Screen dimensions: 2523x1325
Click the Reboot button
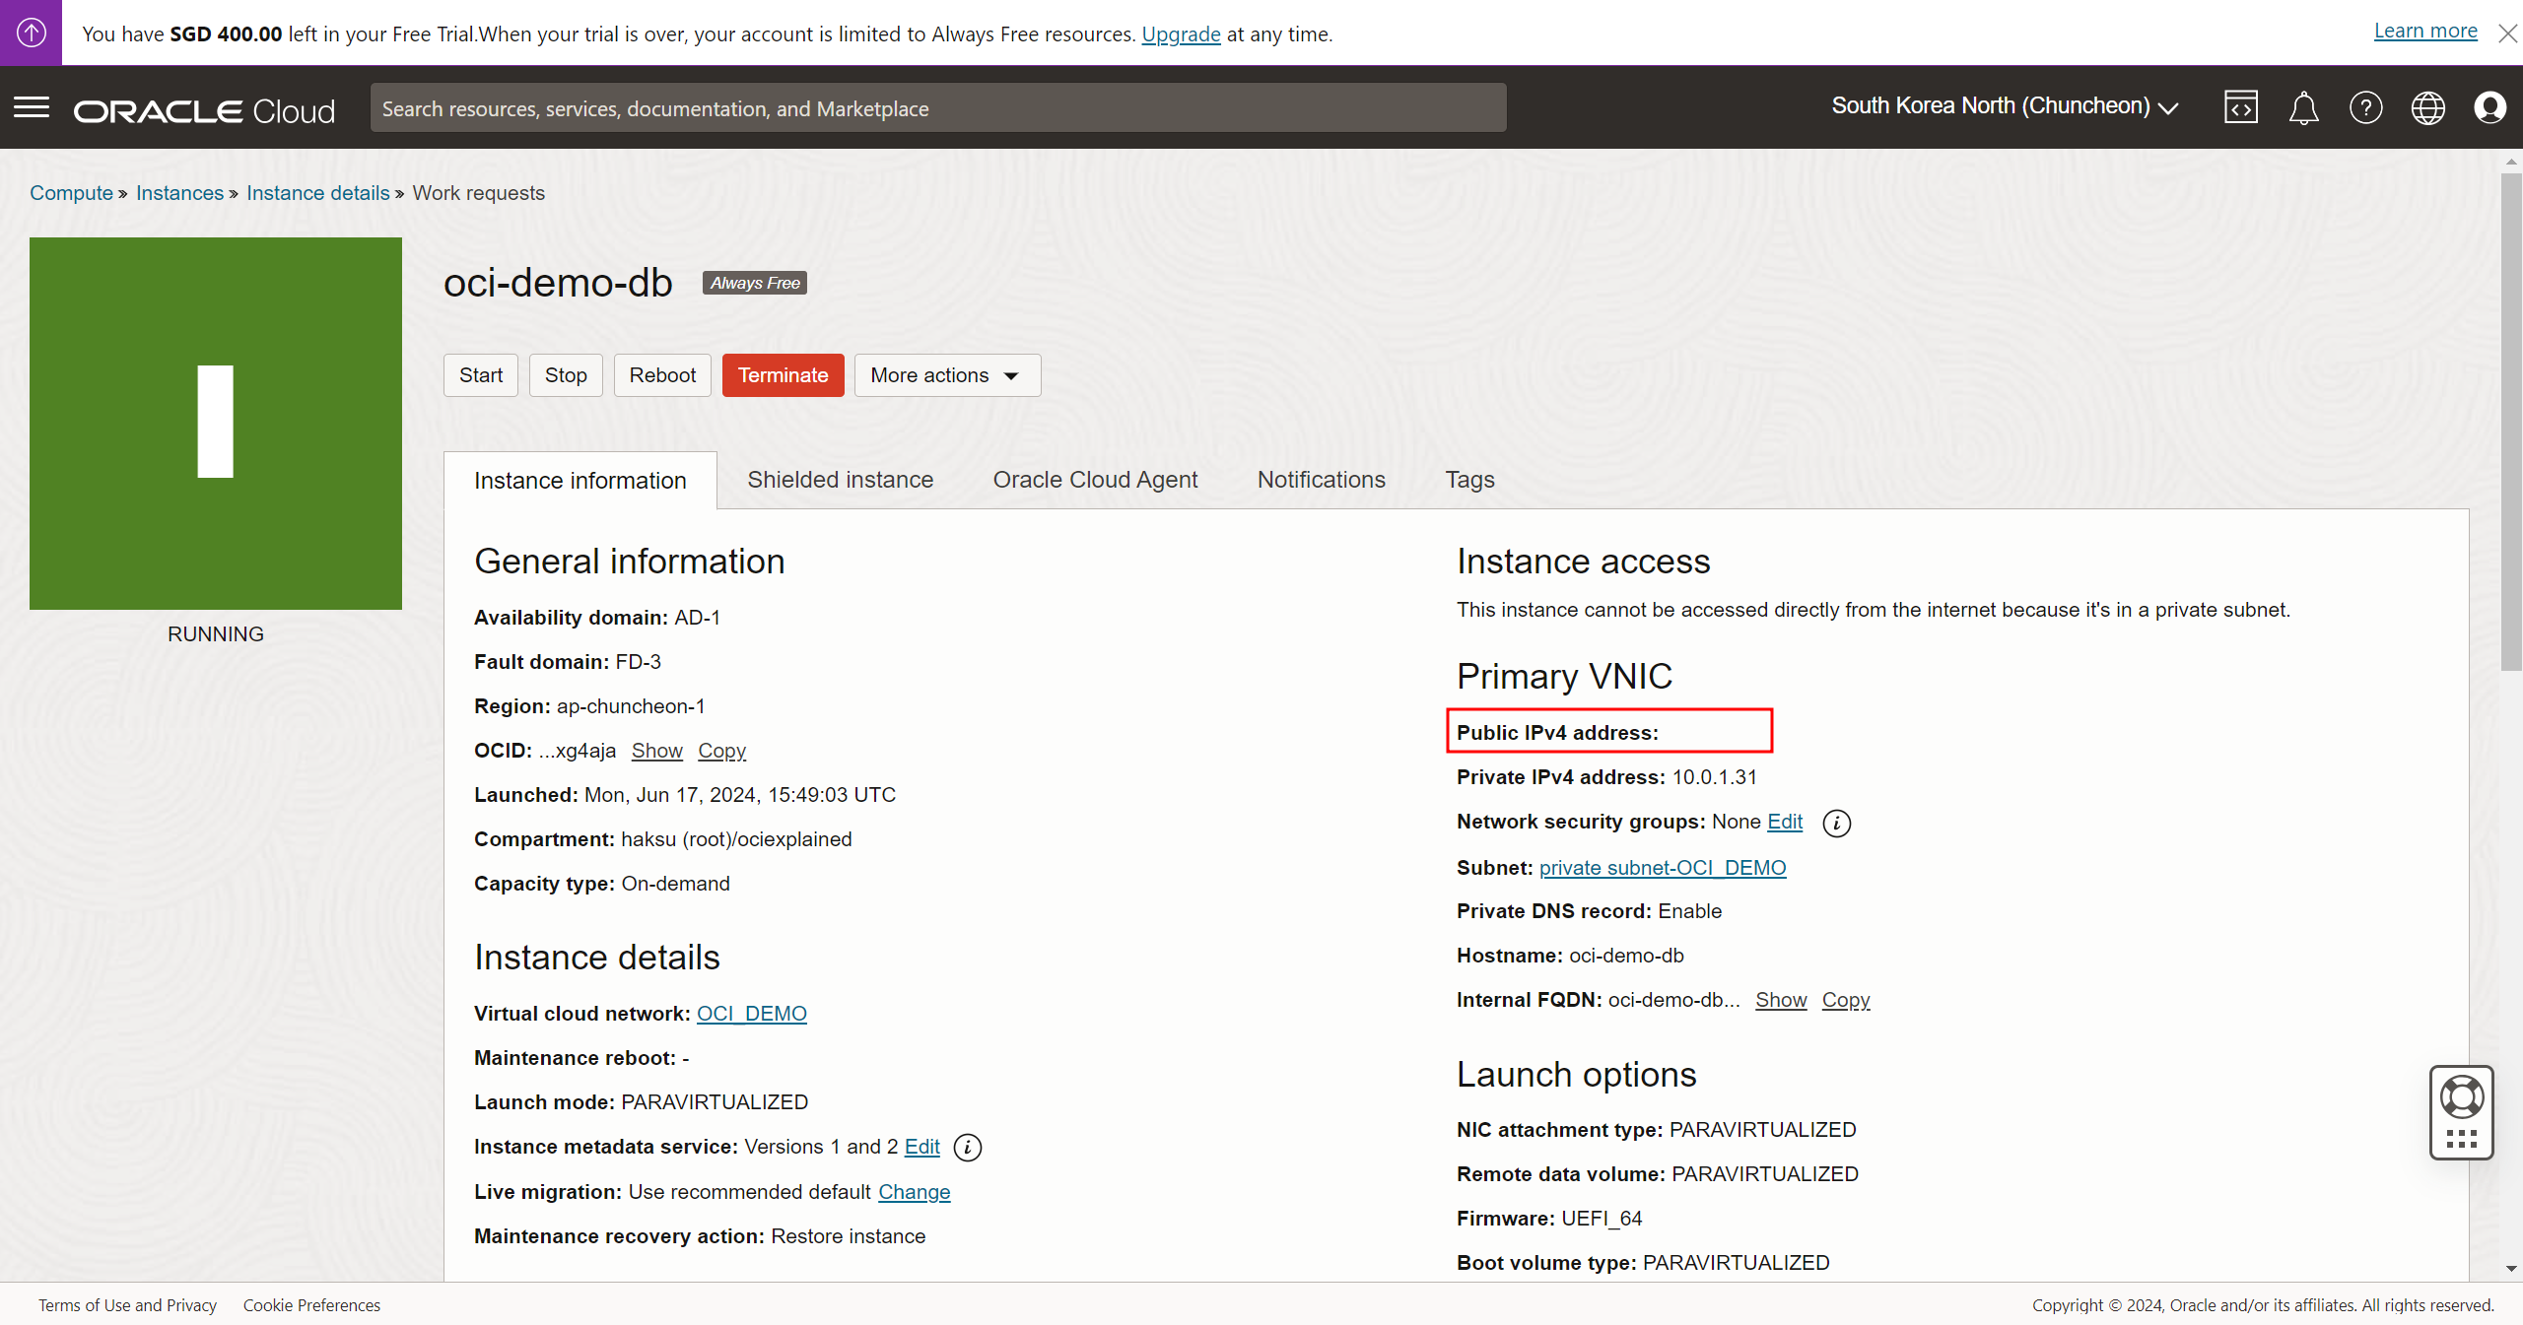coord(662,375)
